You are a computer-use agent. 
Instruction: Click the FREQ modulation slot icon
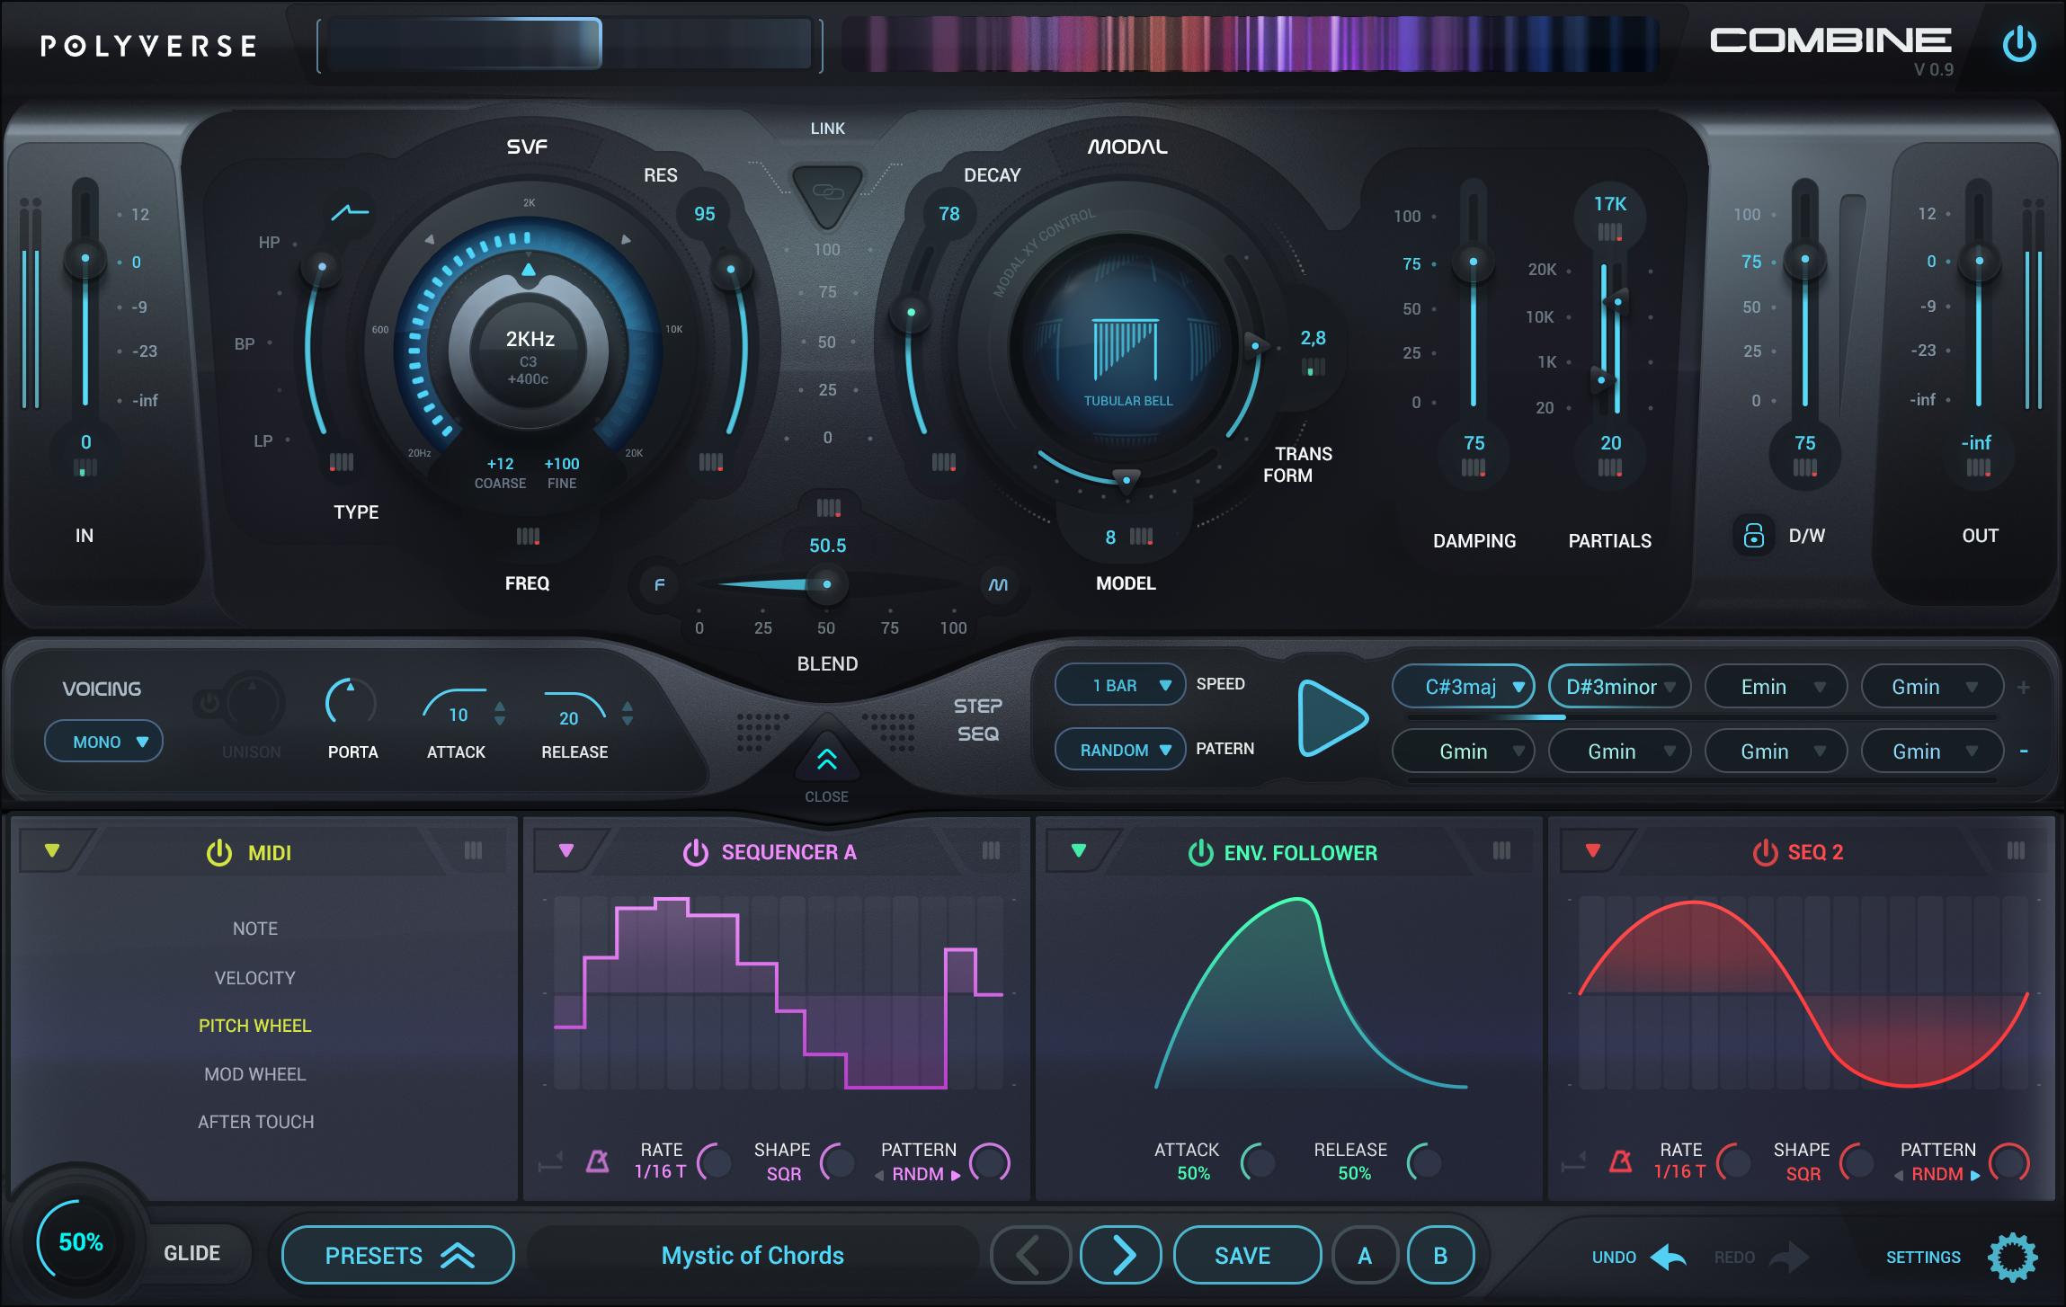(528, 537)
